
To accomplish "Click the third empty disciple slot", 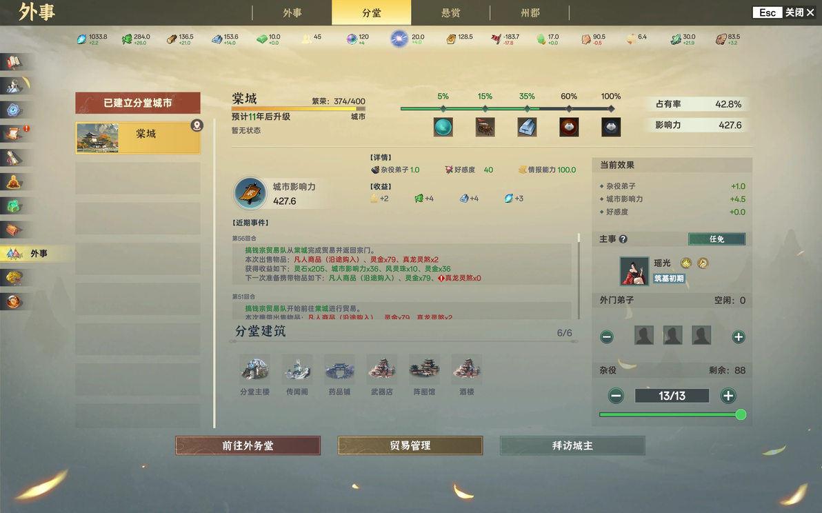I will (x=701, y=335).
